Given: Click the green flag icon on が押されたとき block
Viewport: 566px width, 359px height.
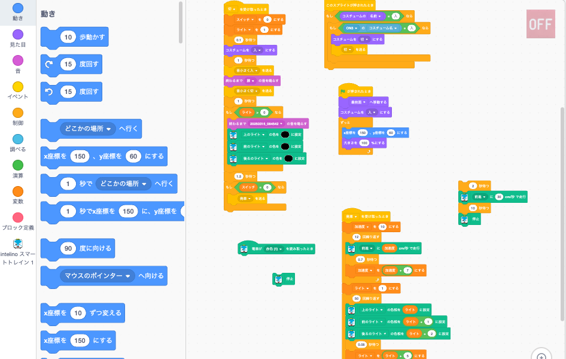Looking at the screenshot, I should pyautogui.click(x=343, y=92).
